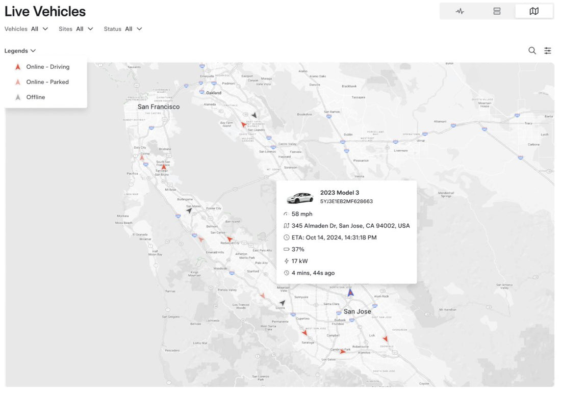Click the Model 3 car thumbnail
Image resolution: width=561 pixels, height=398 pixels.
click(x=300, y=198)
